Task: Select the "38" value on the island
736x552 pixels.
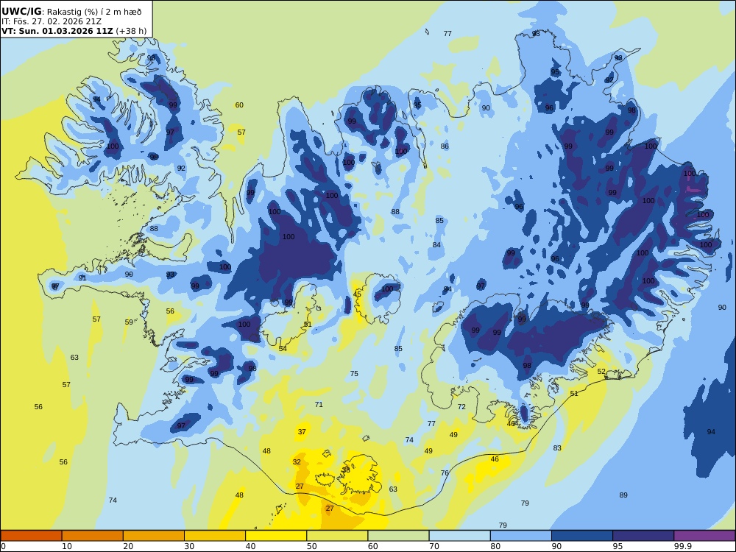Action: 346,470
